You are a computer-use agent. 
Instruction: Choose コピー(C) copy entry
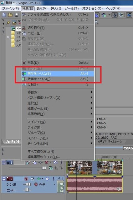[58, 33]
